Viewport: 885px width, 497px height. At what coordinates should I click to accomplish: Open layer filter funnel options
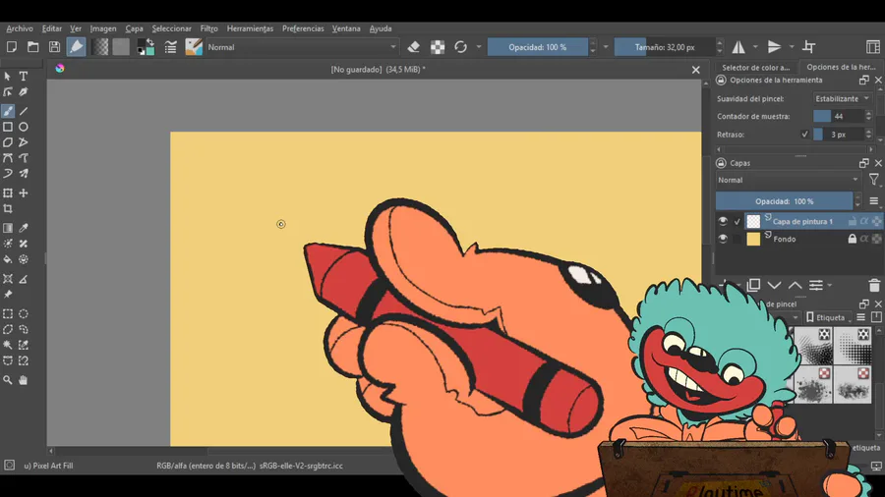pos(874,181)
